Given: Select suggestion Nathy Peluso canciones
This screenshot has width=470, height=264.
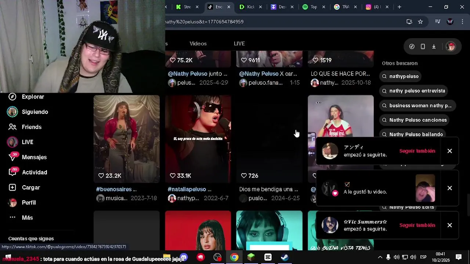Looking at the screenshot, I should coord(414,120).
